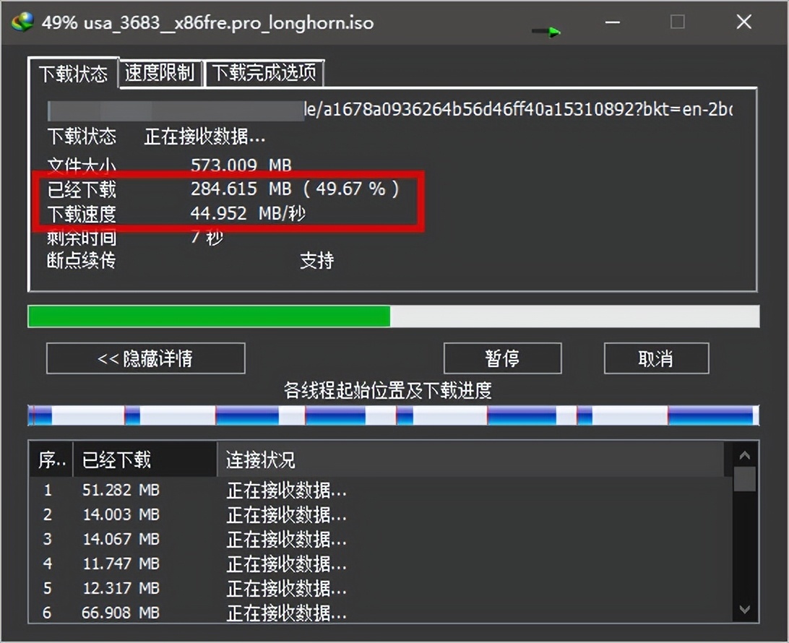Screen dimensions: 789x643
Task: Select connection row 1 with 51.282 MB
Action: [x=380, y=490]
